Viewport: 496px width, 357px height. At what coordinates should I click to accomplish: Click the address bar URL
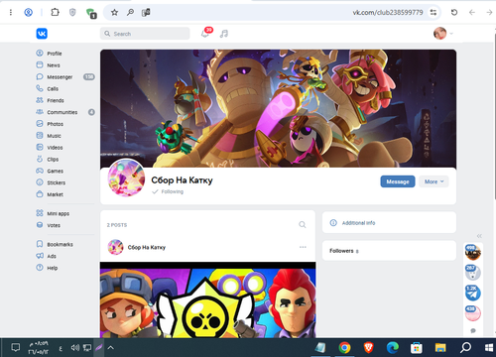388,13
